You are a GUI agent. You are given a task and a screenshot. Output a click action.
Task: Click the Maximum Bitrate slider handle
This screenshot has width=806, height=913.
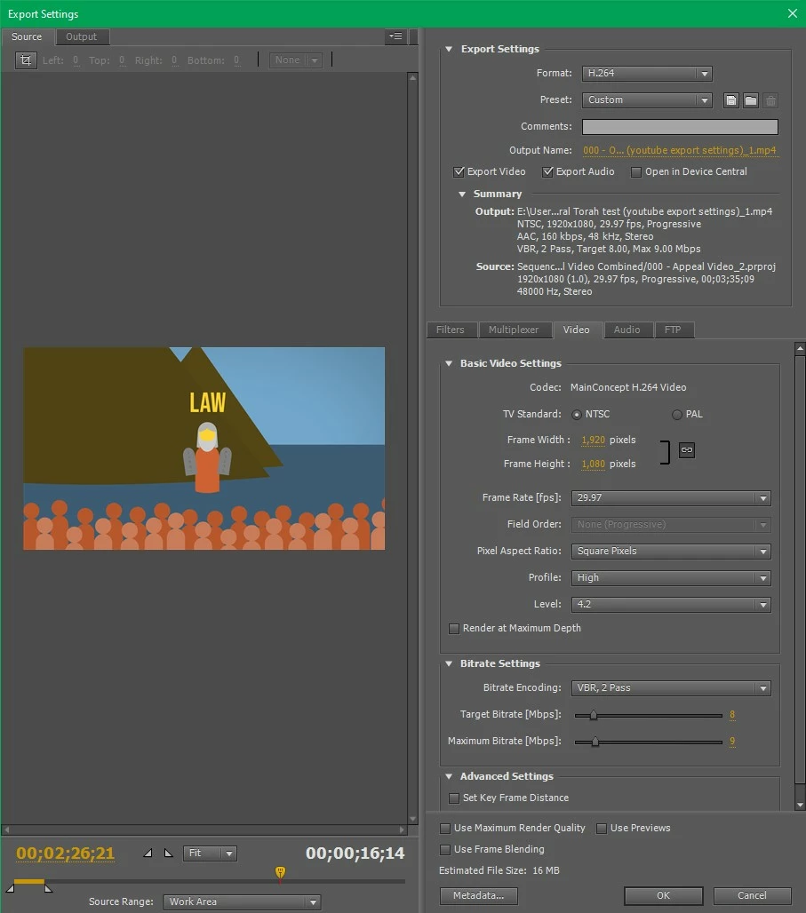[x=595, y=742]
